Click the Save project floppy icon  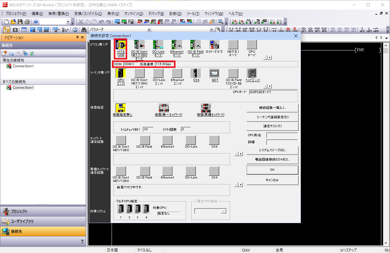click(x=20, y=22)
